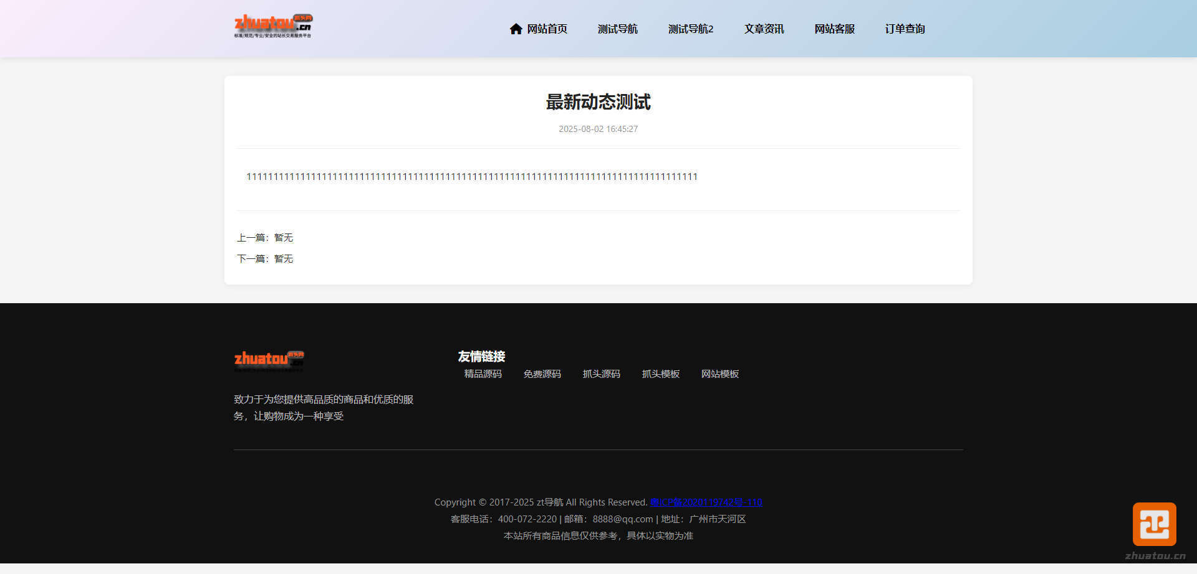Select 测试导航2 in the top navigation
1197x574 pixels.
click(x=690, y=29)
